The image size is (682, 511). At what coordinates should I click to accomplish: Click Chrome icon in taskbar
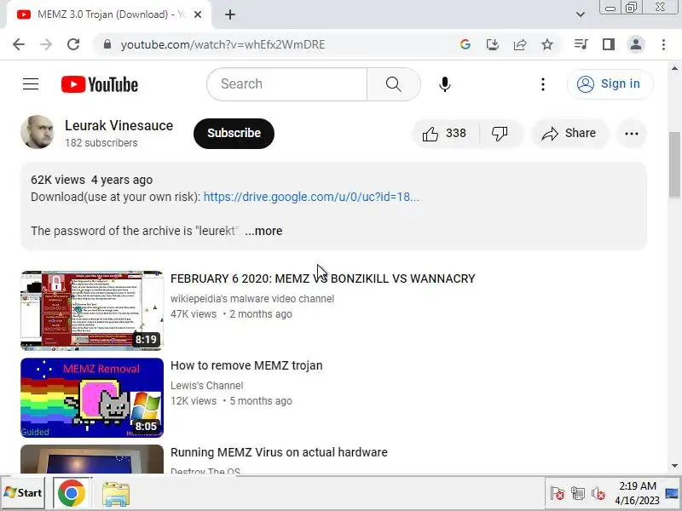pos(72,493)
